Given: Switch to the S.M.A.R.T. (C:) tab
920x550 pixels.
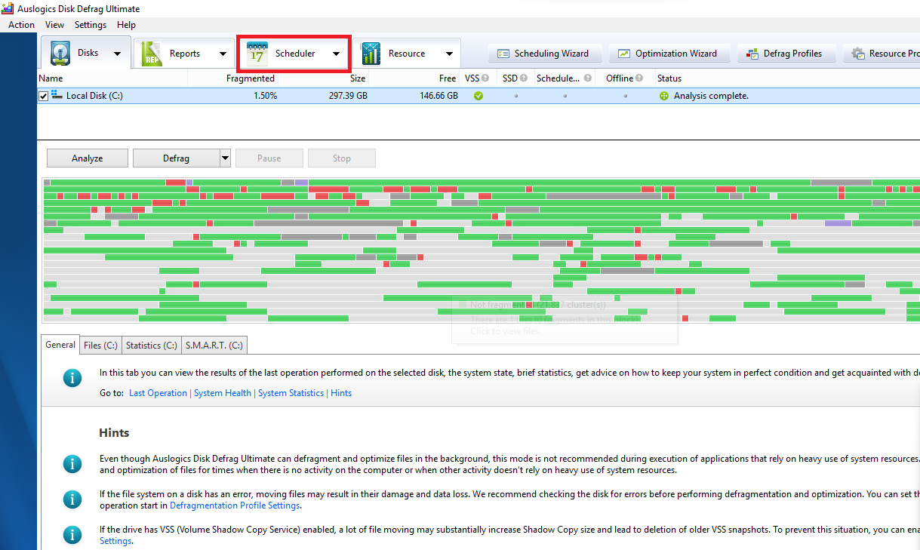Looking at the screenshot, I should tap(214, 346).
